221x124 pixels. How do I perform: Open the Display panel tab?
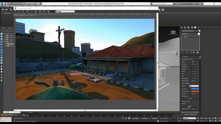[195, 28]
